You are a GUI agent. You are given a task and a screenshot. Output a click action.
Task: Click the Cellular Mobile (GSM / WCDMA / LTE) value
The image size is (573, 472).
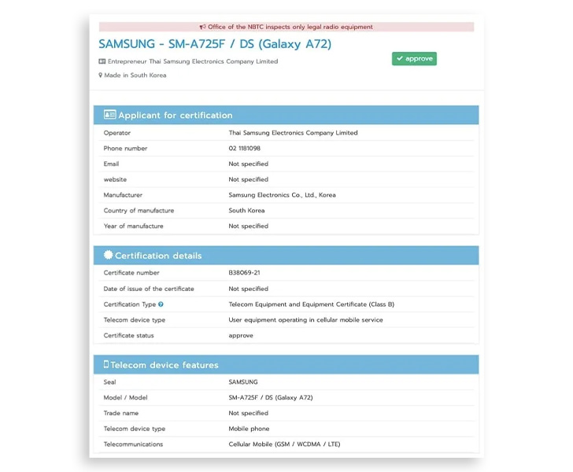point(284,444)
